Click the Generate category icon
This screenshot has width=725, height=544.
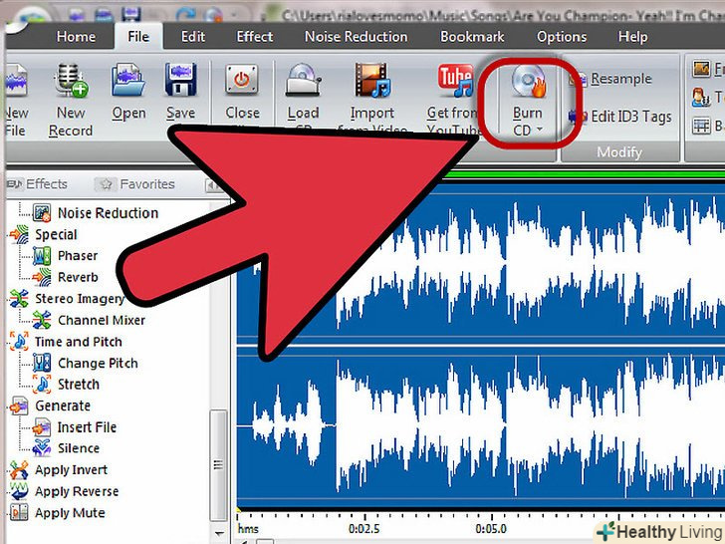coord(19,406)
